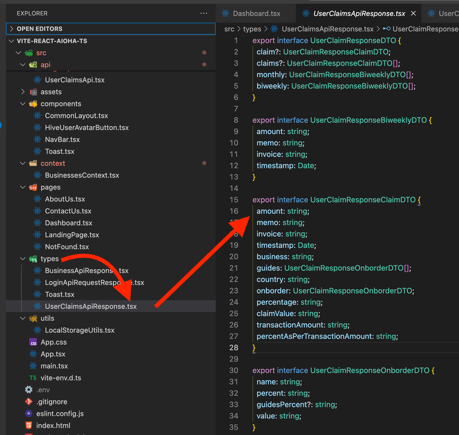Click the utils folder icon
Screen dimensions: 459x435
(33, 318)
